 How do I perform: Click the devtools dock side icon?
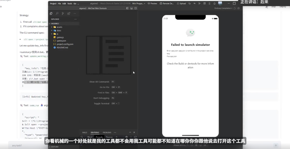pyautogui.click(x=135, y=137)
